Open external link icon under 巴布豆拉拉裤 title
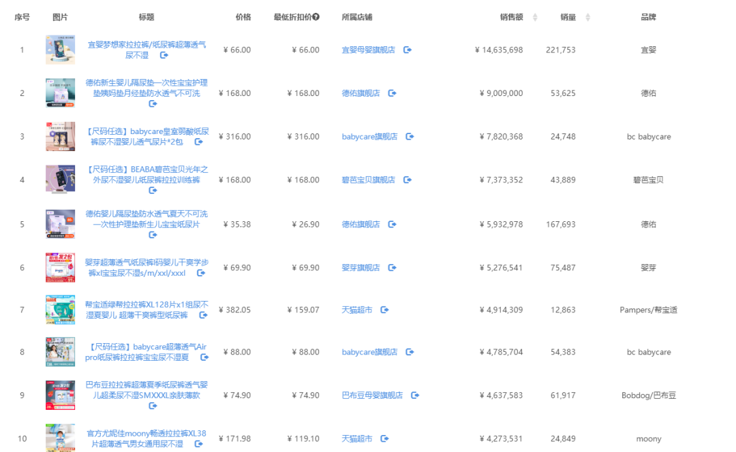The image size is (736, 452). (153, 406)
